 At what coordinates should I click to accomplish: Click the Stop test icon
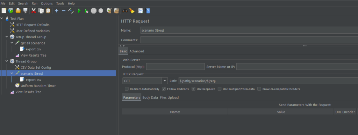pos(94,11)
